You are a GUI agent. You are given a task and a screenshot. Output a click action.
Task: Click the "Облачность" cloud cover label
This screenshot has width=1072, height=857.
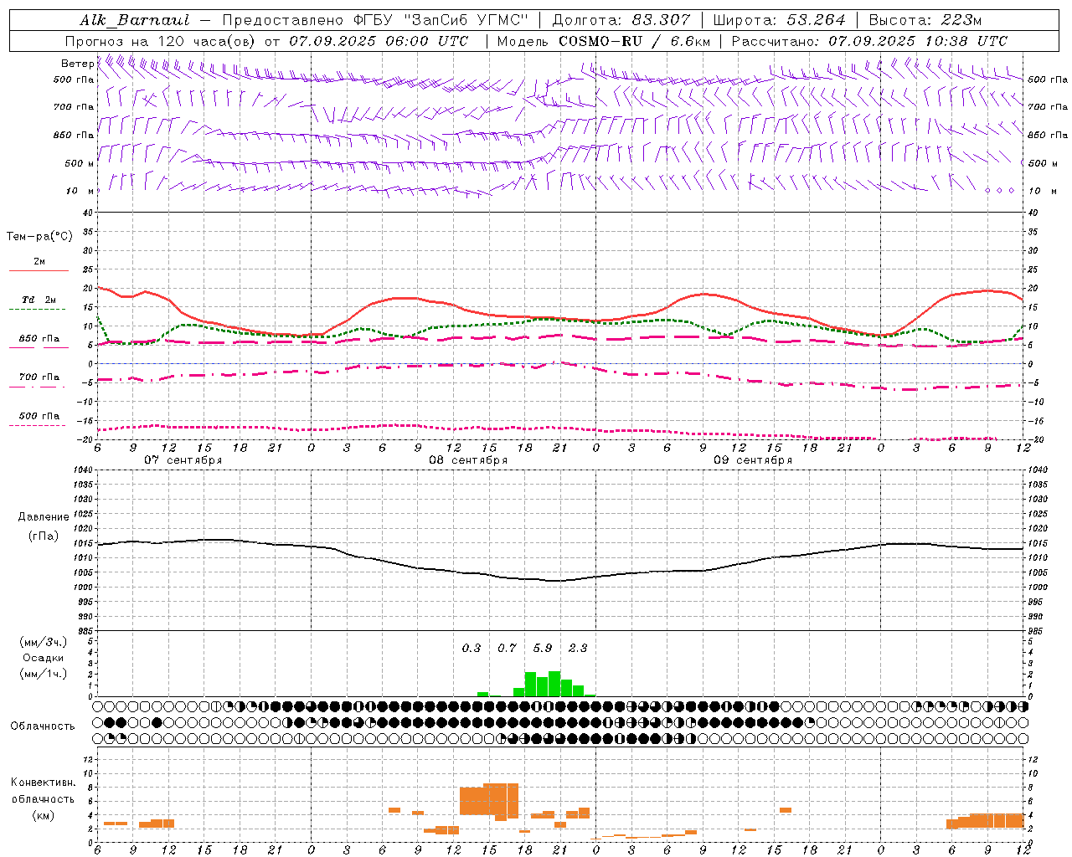[x=43, y=726]
